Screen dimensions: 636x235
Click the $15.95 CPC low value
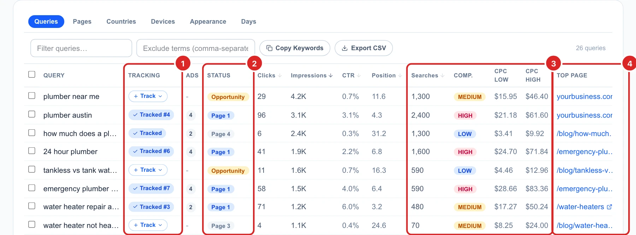(506, 96)
